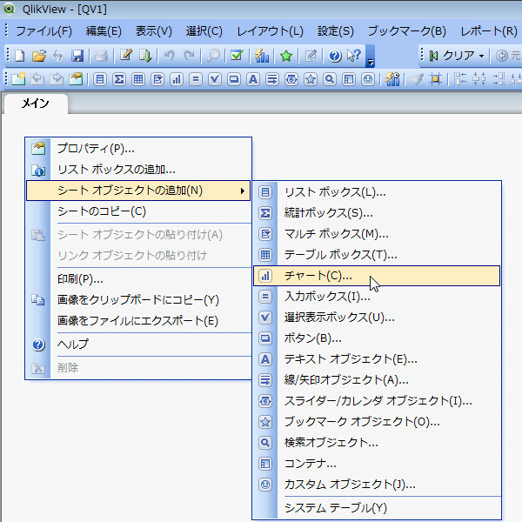Screen dimensions: 522x522
Task: Switch to the メイン sheet tab
Action: 36,104
